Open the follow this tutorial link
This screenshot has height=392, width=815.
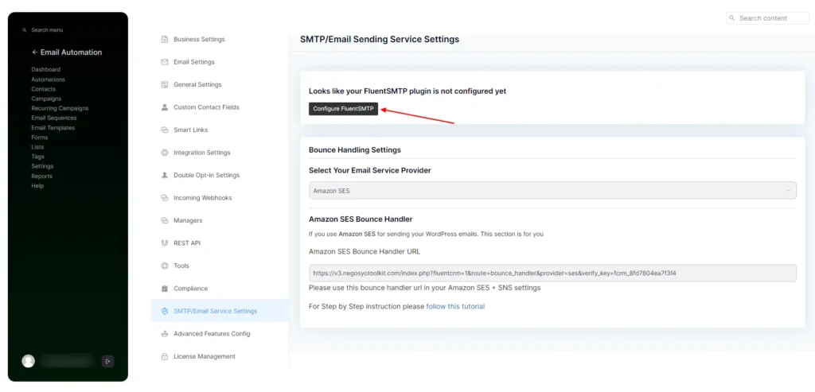[455, 306]
